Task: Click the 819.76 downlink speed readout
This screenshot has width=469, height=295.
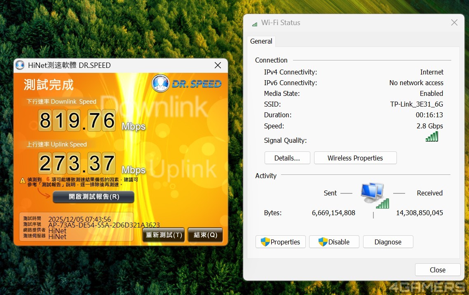Action: (x=77, y=121)
